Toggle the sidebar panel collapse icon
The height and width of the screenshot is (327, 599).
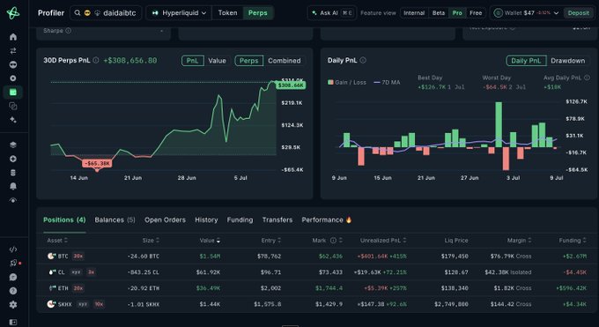13,322
